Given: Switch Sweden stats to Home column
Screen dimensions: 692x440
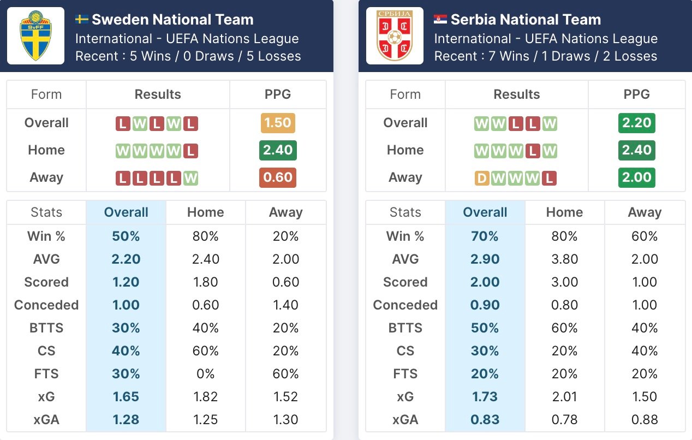Looking at the screenshot, I should [205, 212].
